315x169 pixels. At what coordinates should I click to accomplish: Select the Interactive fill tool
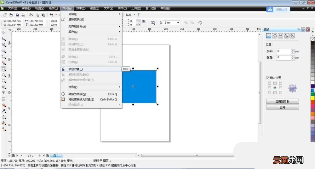3,129
